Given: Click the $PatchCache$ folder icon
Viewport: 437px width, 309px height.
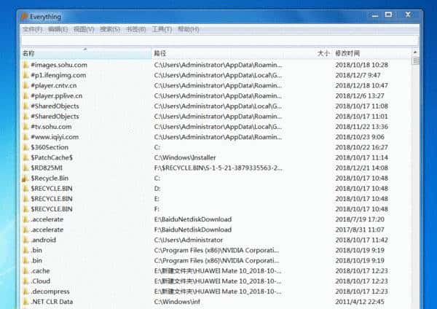Looking at the screenshot, I should pos(25,157).
